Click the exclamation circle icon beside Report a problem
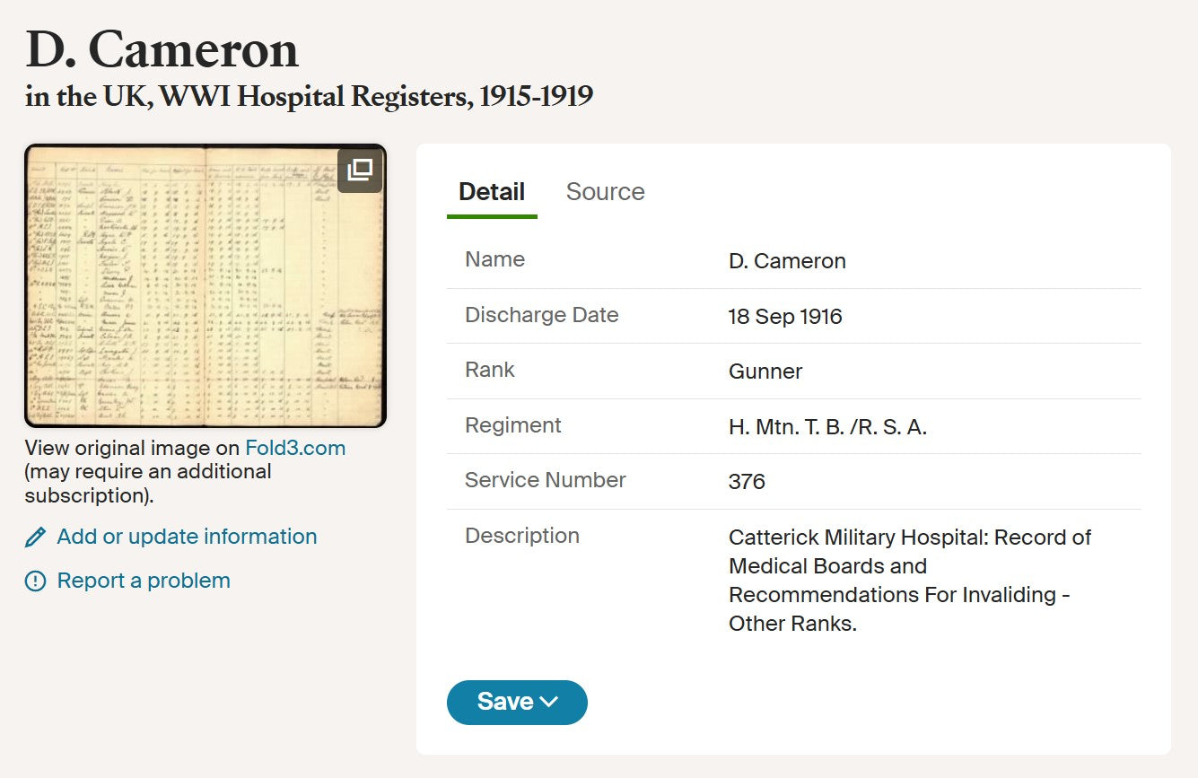The image size is (1198, 778). click(x=35, y=581)
